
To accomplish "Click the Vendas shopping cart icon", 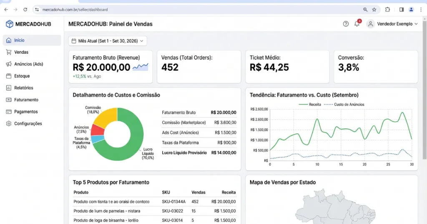I will [9, 52].
